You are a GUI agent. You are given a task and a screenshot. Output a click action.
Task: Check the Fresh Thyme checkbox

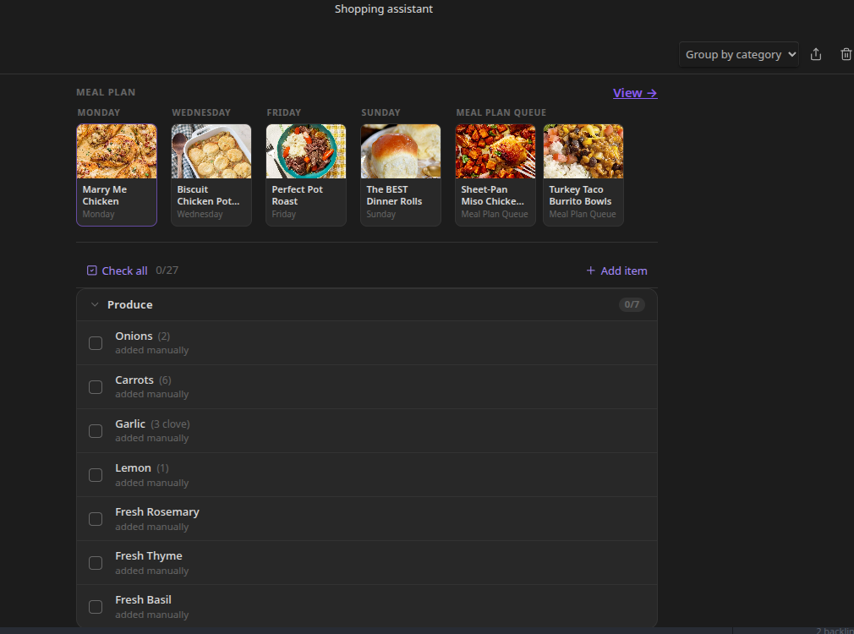tap(96, 563)
